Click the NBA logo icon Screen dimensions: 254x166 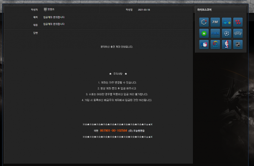coord(226,44)
